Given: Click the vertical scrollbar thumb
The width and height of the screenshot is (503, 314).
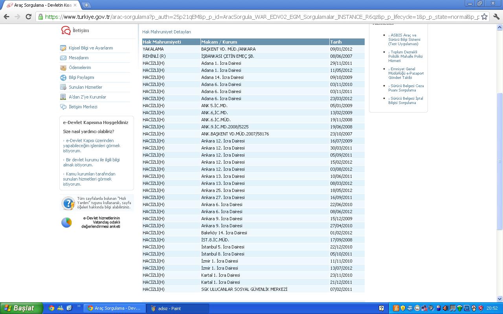Looking at the screenshot, I should pos(500,161).
